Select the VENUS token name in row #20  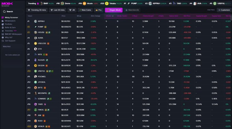(x=41, y=126)
